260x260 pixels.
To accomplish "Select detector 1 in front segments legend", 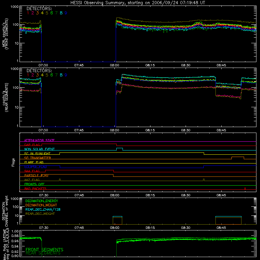I will pos(28,13).
